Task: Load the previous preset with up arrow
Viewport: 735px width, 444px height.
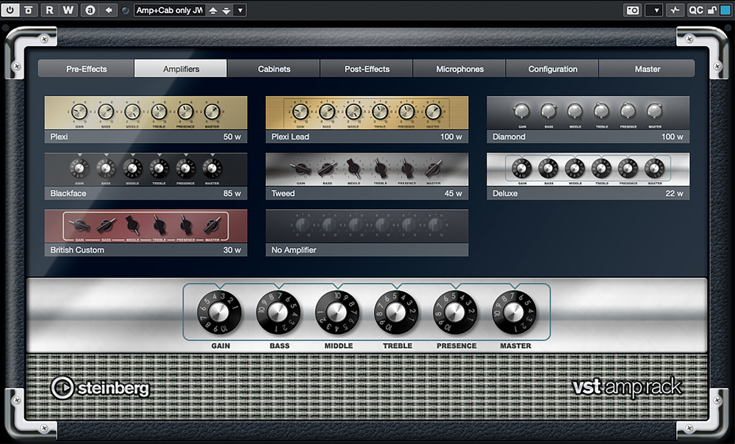Action: (213, 10)
